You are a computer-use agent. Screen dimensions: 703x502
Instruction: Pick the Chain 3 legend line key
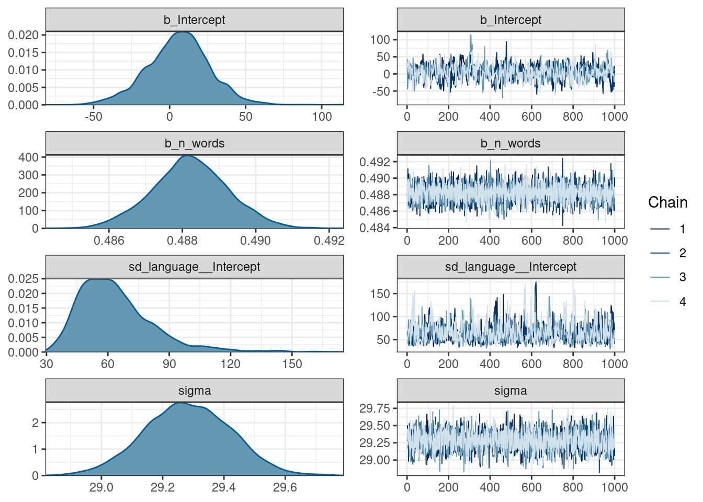point(660,277)
